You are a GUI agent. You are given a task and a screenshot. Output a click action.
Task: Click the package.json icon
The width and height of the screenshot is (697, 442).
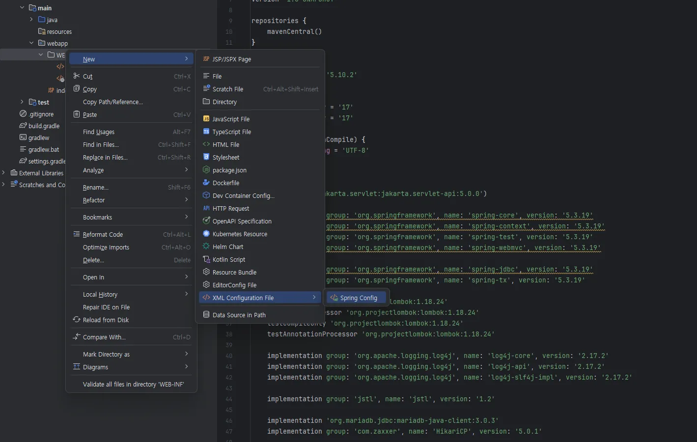(206, 170)
